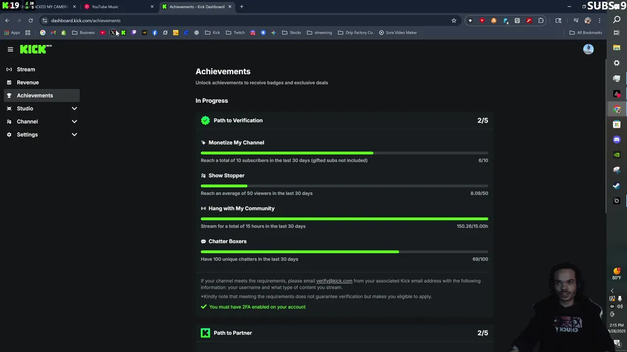The image size is (627, 352).
Task: Open the Business bookmarks folder
Action: (83, 33)
